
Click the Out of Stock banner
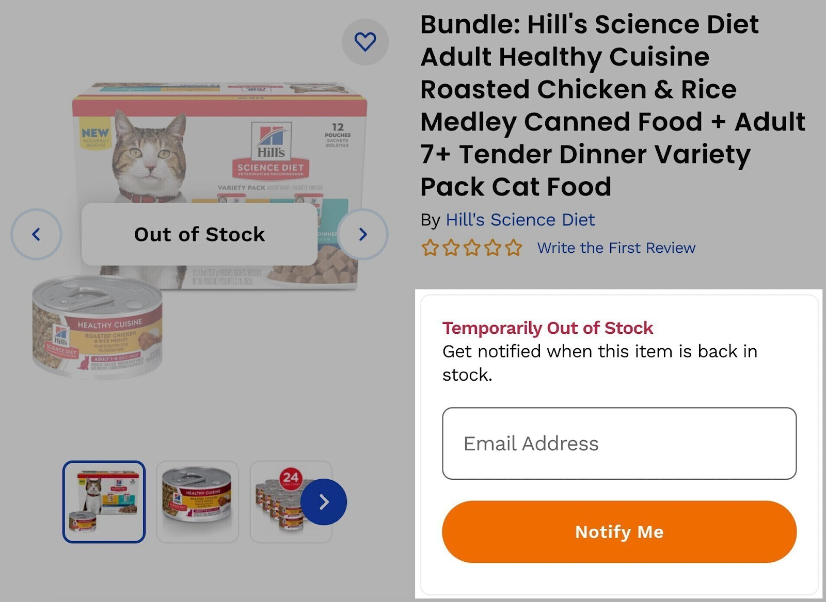tap(199, 234)
